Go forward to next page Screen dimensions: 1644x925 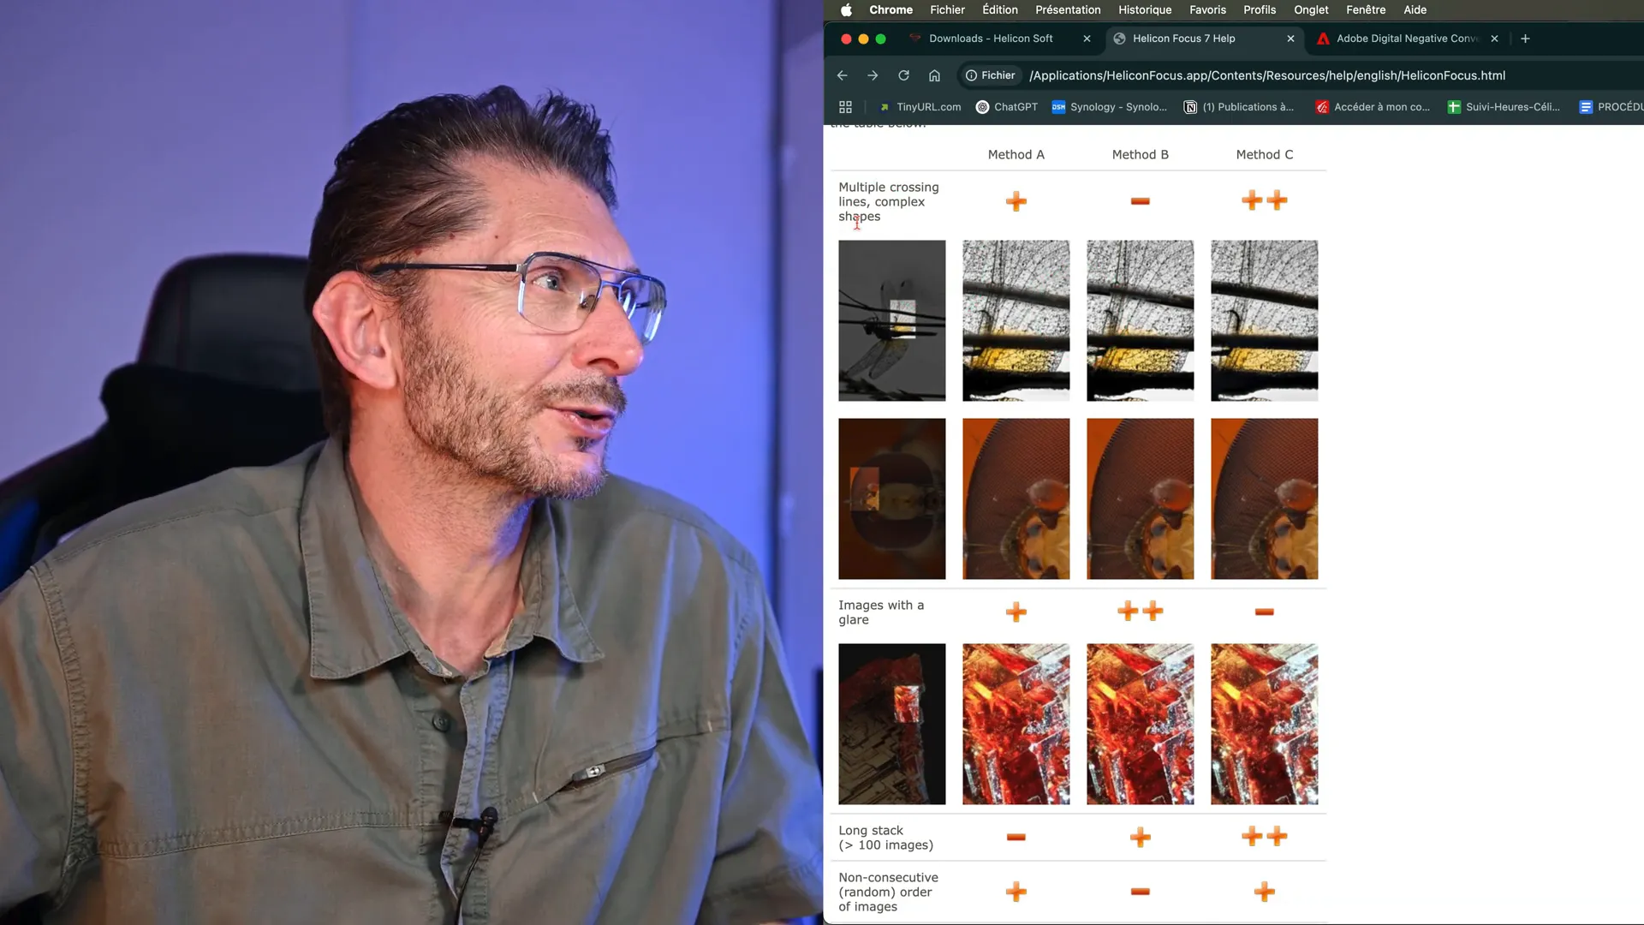[x=873, y=75]
